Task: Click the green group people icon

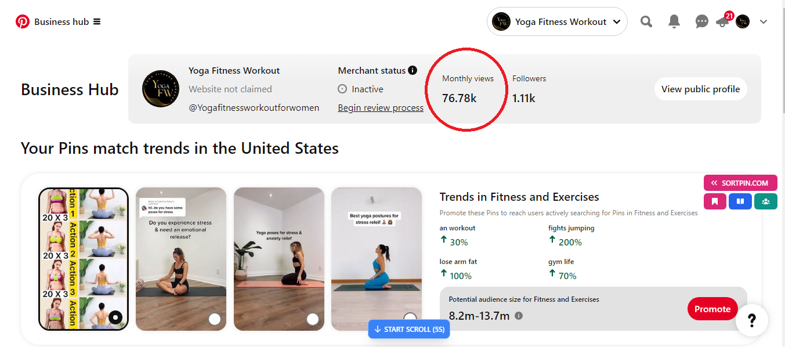Action: (x=766, y=201)
